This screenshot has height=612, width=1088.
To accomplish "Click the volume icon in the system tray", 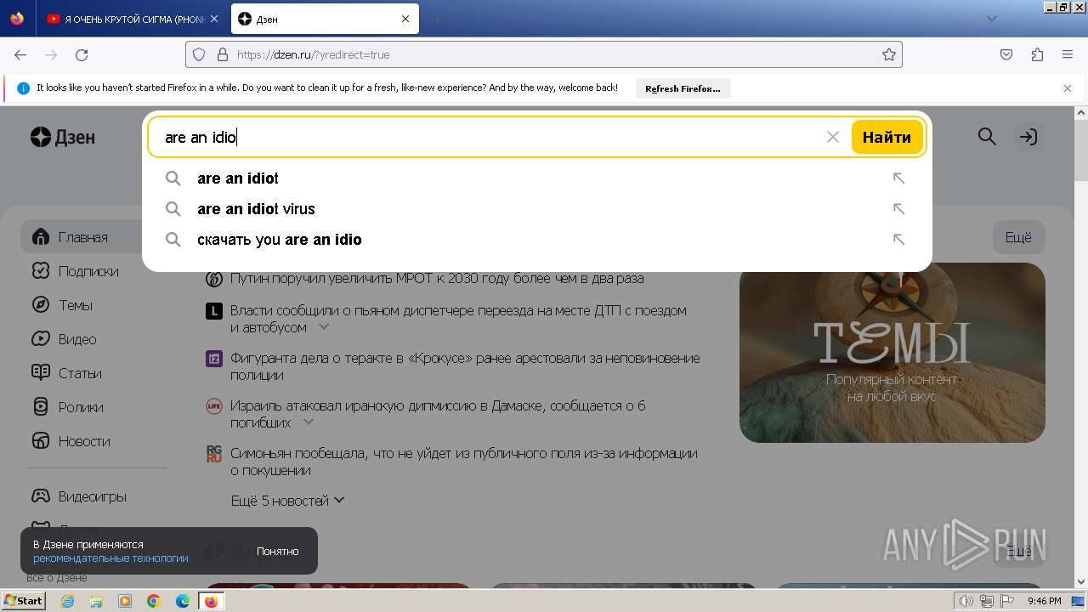I will point(966,601).
